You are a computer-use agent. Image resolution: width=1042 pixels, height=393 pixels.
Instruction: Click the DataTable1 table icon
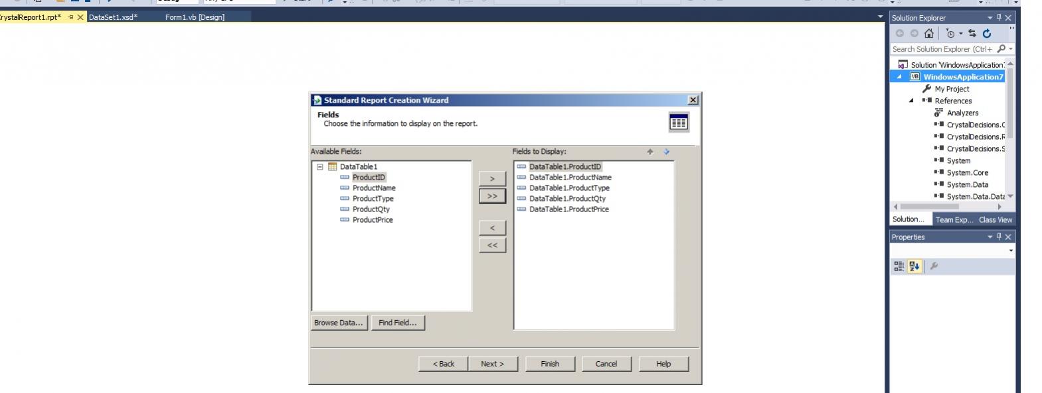coord(333,166)
